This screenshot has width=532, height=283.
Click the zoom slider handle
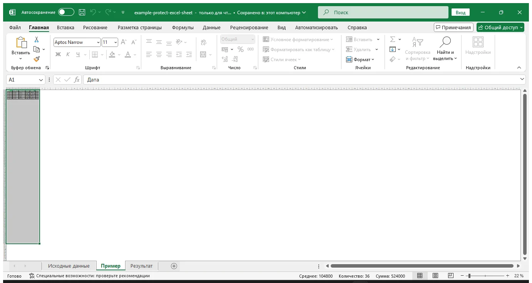pos(469,276)
